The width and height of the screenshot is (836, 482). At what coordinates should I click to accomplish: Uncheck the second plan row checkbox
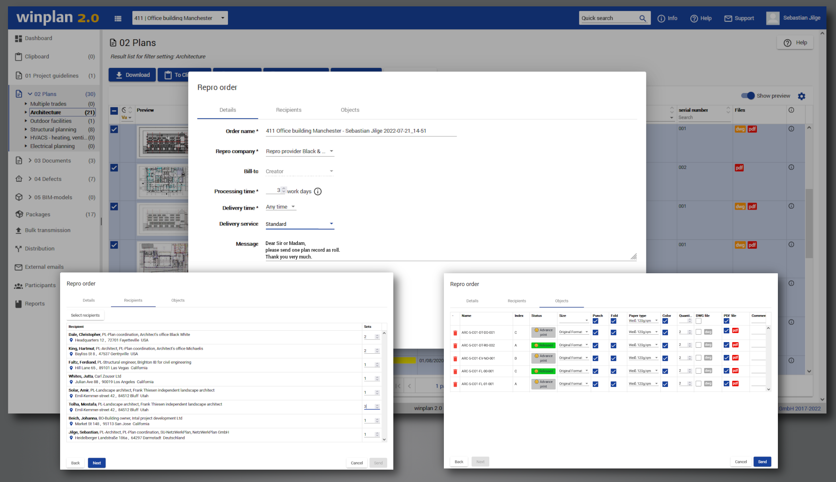pyautogui.click(x=114, y=168)
